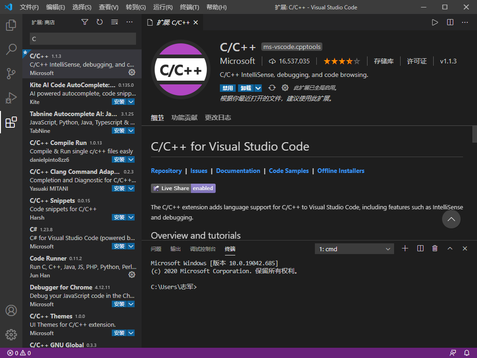Image resolution: width=477 pixels, height=358 pixels.
Task: Open the Accounts menu icon
Action: coord(11,310)
